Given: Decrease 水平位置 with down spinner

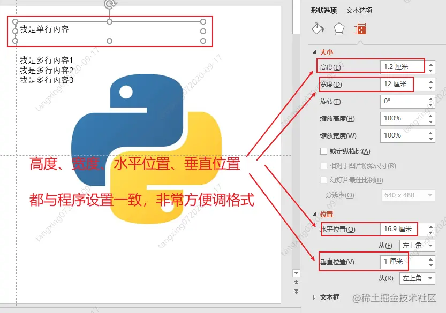Looking at the screenshot, I should 430,233.
